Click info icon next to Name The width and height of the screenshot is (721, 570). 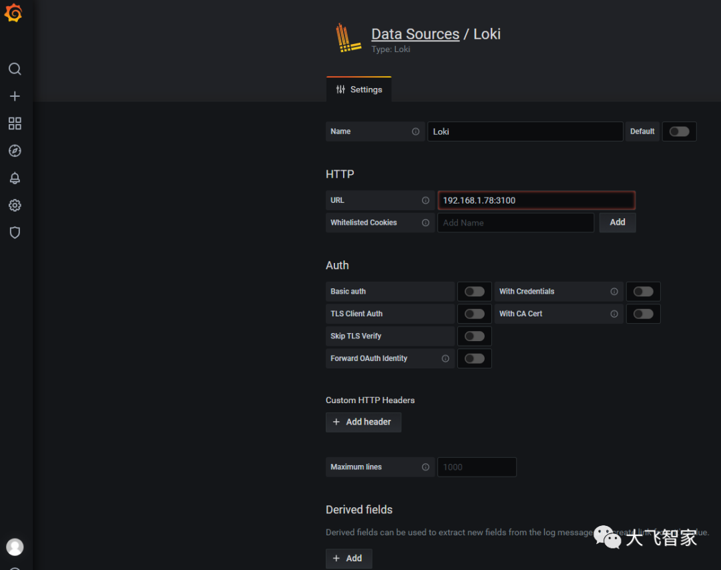pos(416,131)
